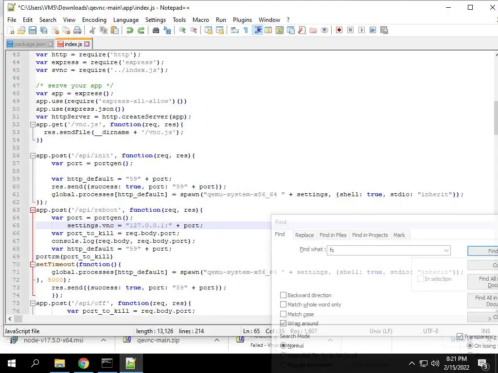
Task: Open options chevron for node-v17.5.0-x64.msi download
Action: pos(104,340)
